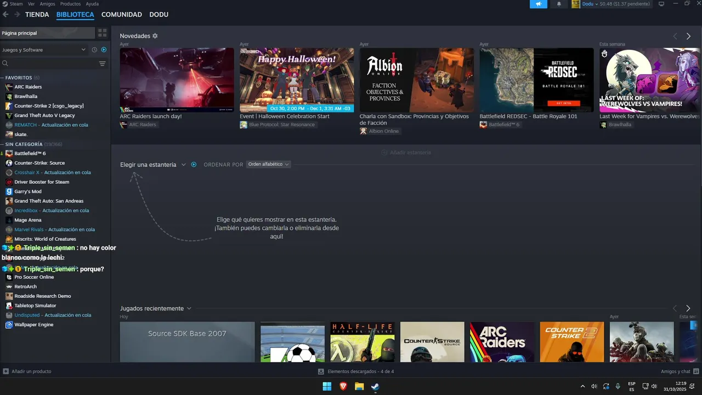Open the Productos menu
The height and width of the screenshot is (395, 702).
pyautogui.click(x=70, y=4)
